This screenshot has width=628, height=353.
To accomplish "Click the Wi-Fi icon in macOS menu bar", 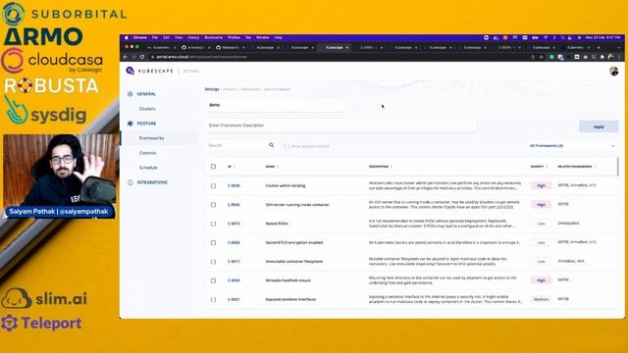I will tap(546, 37).
